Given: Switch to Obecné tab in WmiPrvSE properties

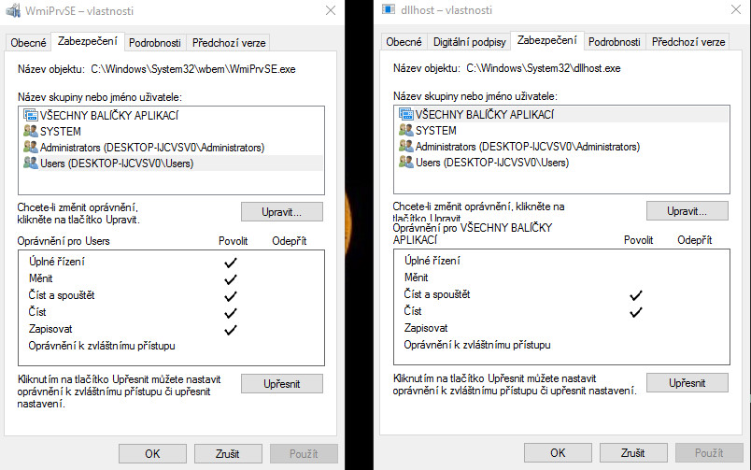Looking at the screenshot, I should (x=28, y=42).
